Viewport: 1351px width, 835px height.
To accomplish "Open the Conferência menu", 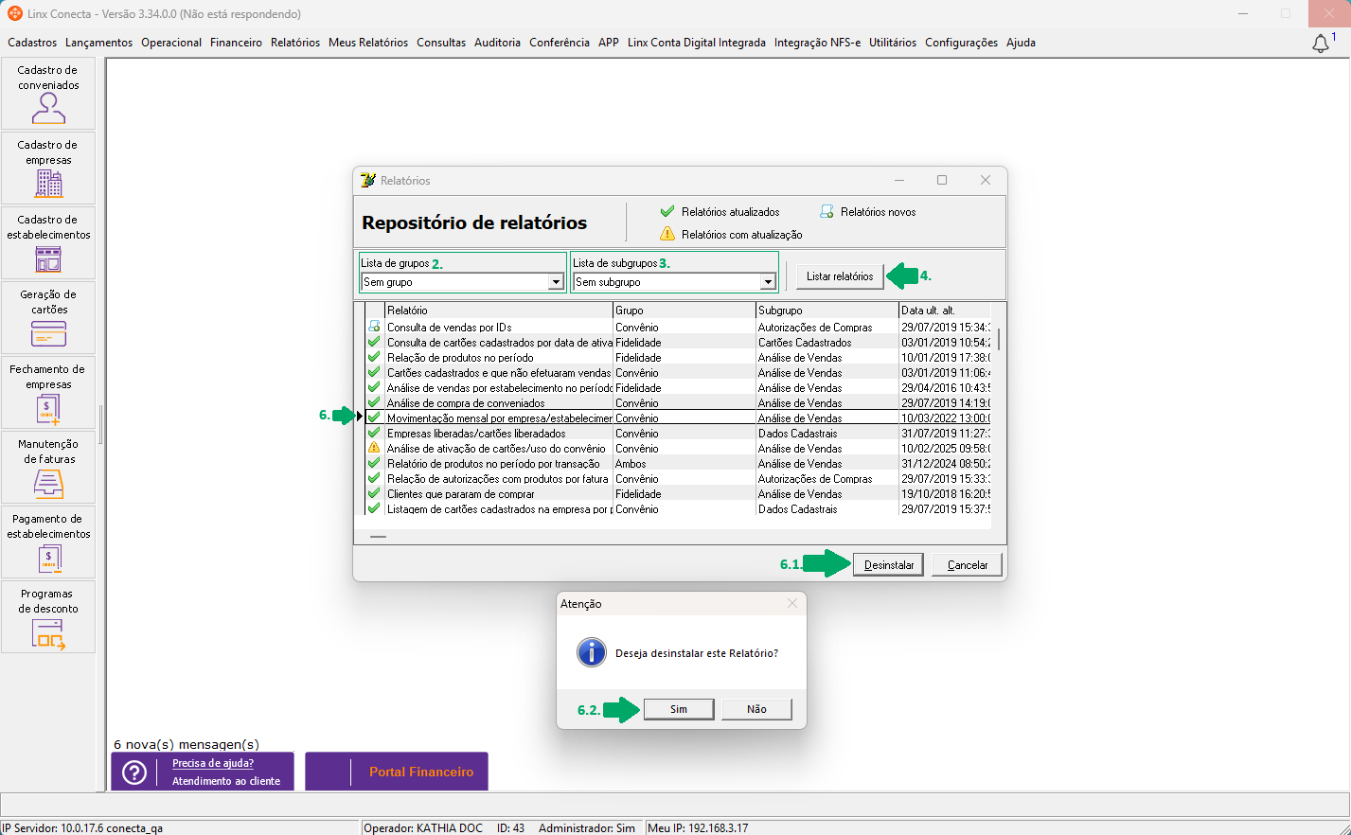I will (x=560, y=43).
